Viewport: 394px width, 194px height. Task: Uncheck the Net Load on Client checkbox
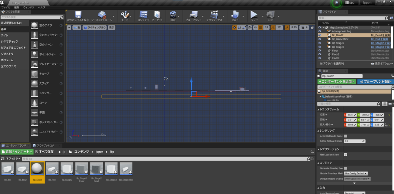pos(345,154)
